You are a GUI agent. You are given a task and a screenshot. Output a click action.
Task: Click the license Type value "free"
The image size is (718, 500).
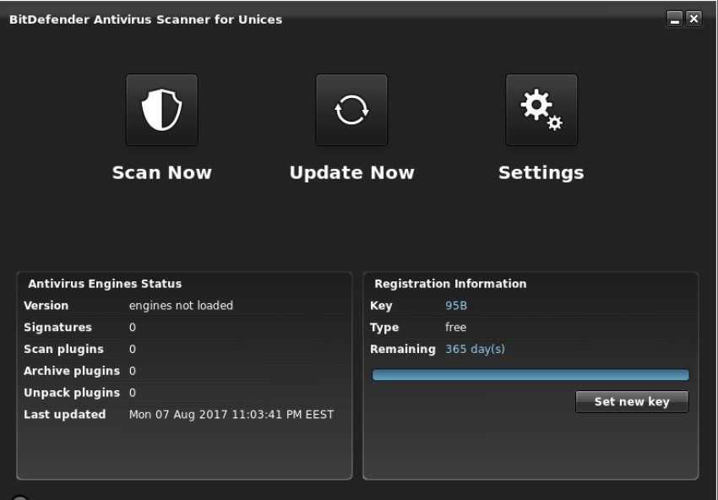pos(455,328)
